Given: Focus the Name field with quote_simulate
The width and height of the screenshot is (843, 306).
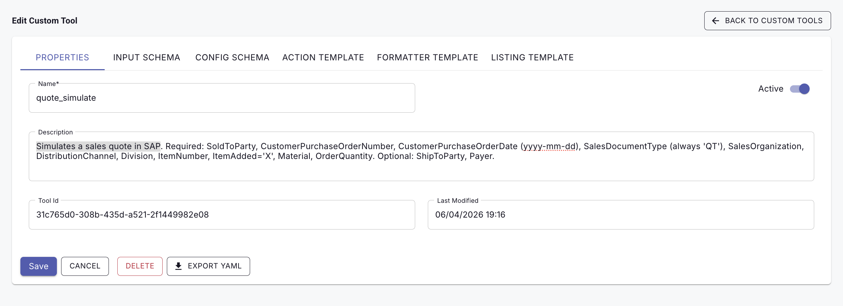Looking at the screenshot, I should tap(222, 98).
